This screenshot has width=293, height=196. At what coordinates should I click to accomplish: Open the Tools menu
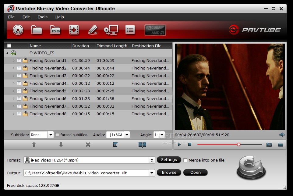point(42,17)
